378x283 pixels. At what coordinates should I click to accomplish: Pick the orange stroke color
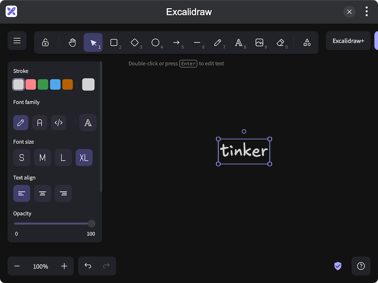68,84
